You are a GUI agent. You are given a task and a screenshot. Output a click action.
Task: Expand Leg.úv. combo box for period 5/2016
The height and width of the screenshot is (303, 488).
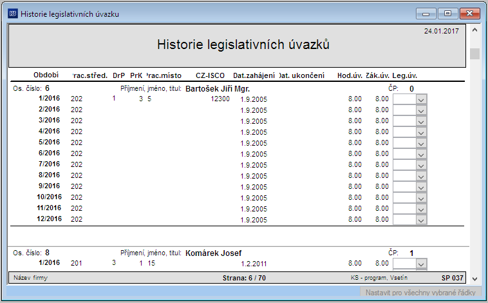(x=421, y=143)
